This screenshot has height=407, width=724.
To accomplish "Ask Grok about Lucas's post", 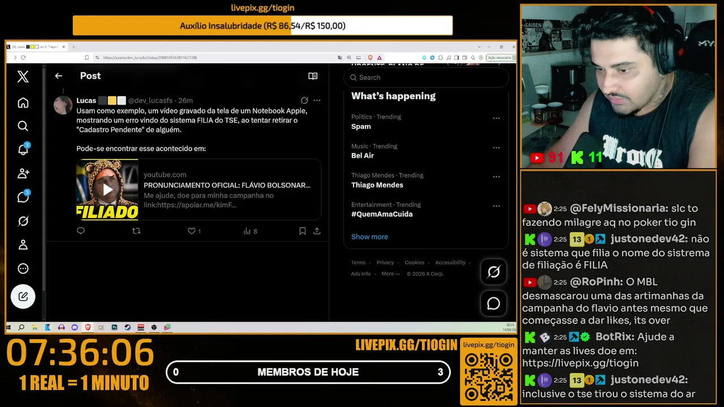I will coord(304,101).
